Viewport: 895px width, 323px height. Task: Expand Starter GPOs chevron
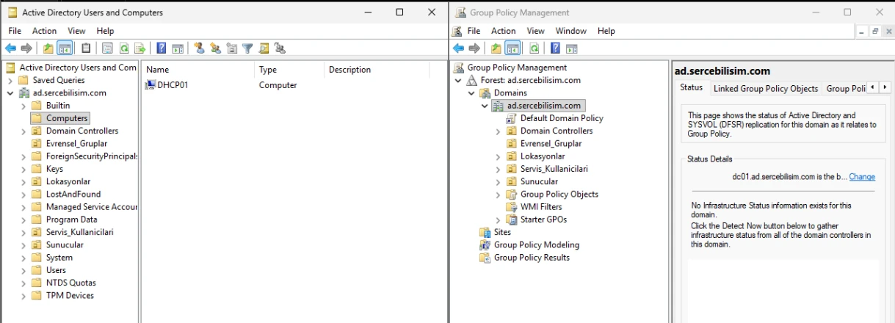[498, 219]
